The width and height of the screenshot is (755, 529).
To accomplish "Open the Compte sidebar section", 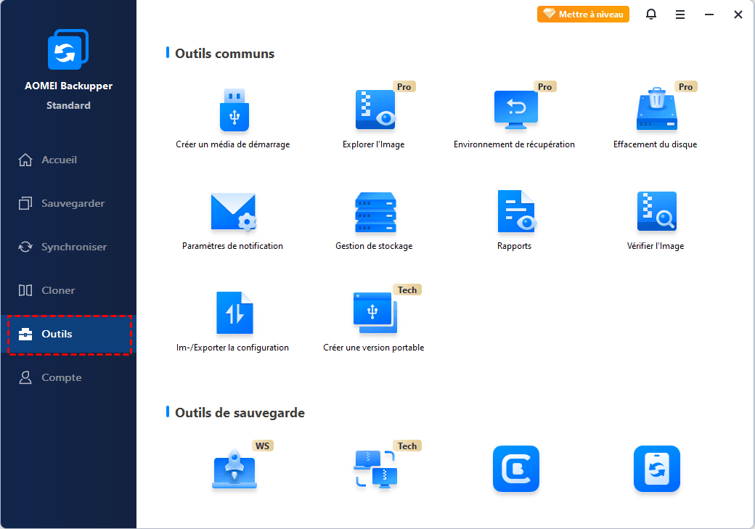I will click(x=68, y=377).
